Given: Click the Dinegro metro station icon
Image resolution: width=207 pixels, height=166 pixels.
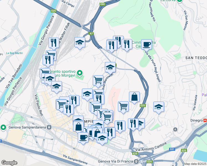Looking at the screenshot, I should click(205, 120).
